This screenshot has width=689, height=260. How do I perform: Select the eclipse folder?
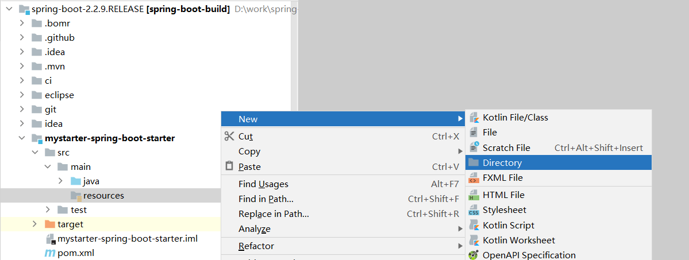[x=59, y=95]
